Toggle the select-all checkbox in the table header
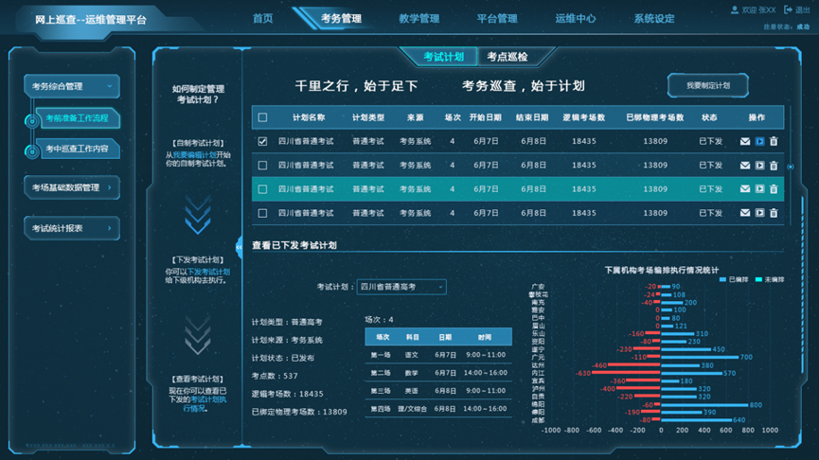819x460 pixels. point(263,118)
